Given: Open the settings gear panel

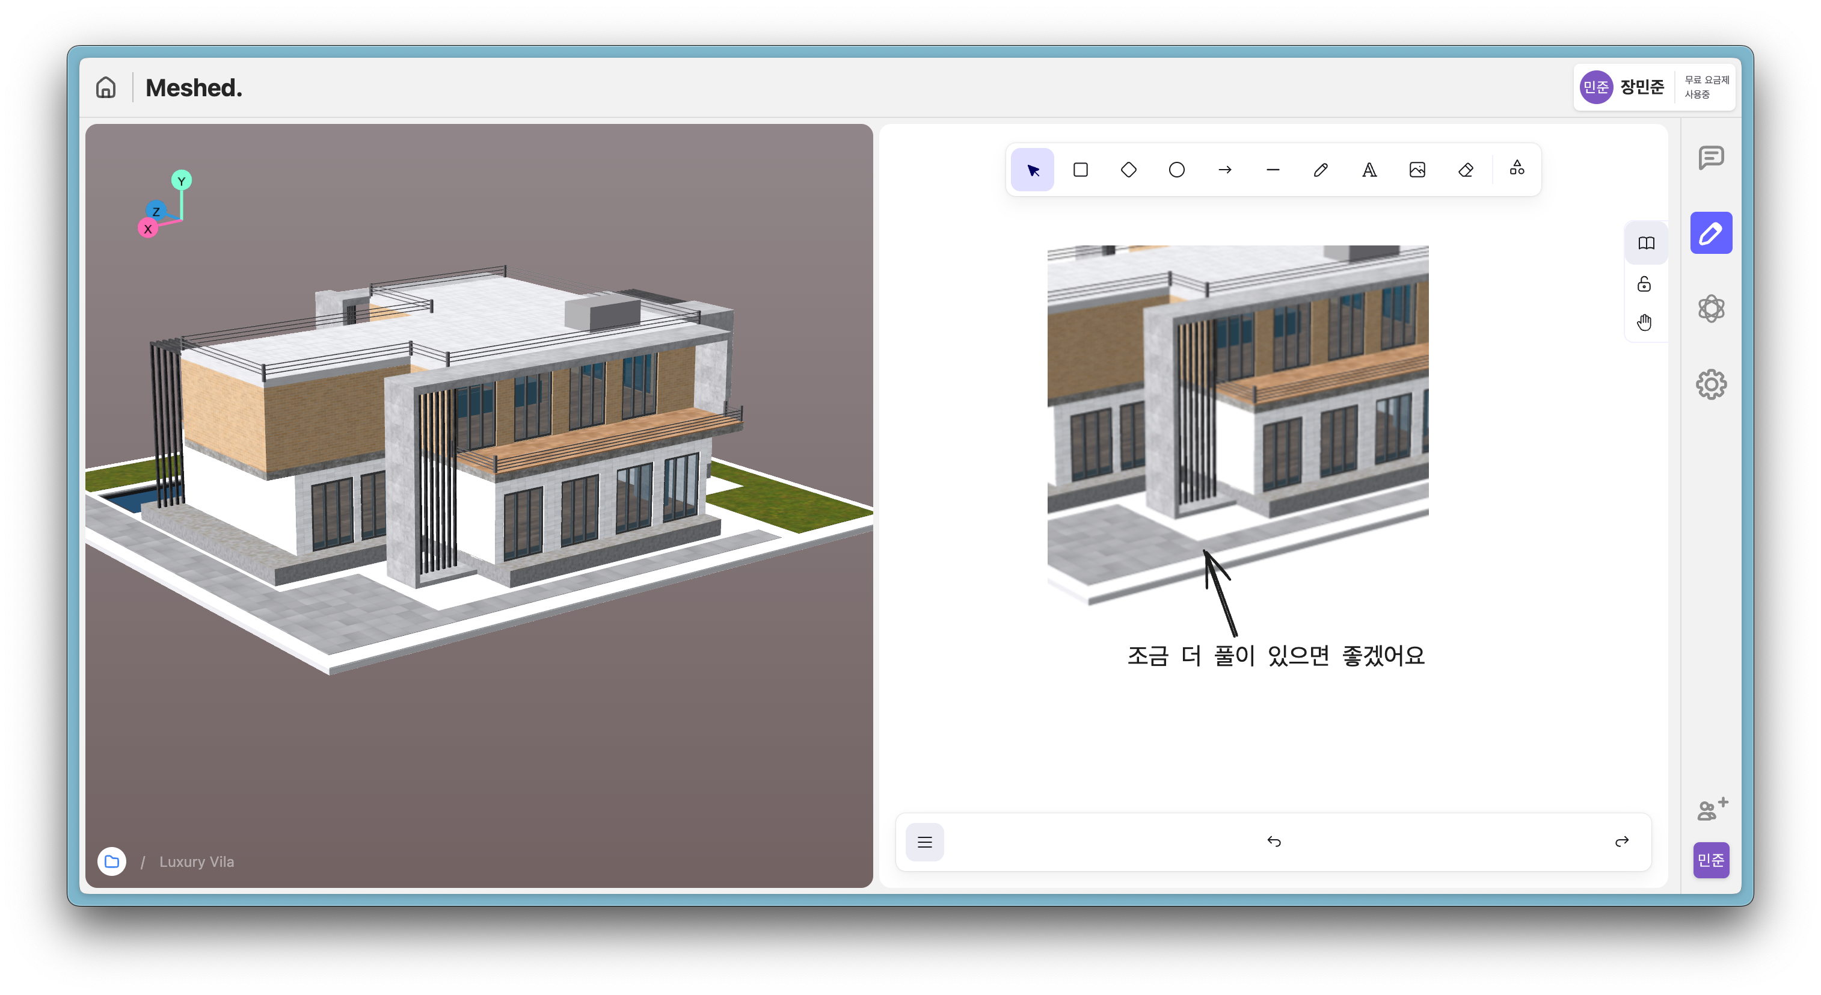Looking at the screenshot, I should (1711, 384).
